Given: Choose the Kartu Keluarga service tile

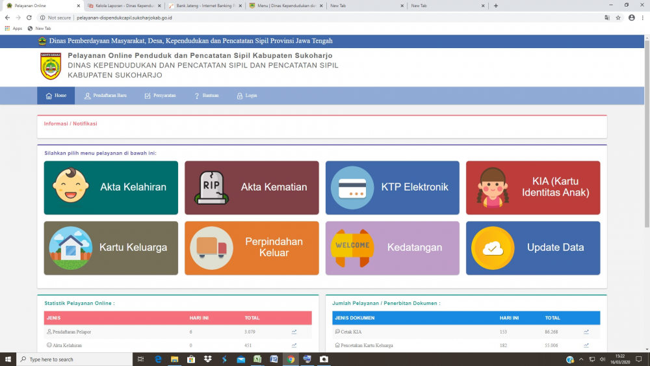Looking at the screenshot, I should click(x=110, y=248).
